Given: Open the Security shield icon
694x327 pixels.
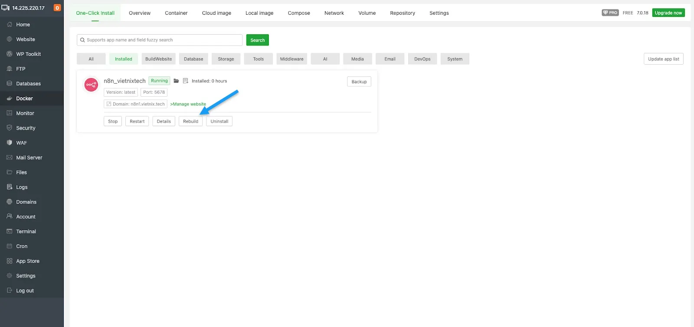Looking at the screenshot, I should tap(10, 128).
